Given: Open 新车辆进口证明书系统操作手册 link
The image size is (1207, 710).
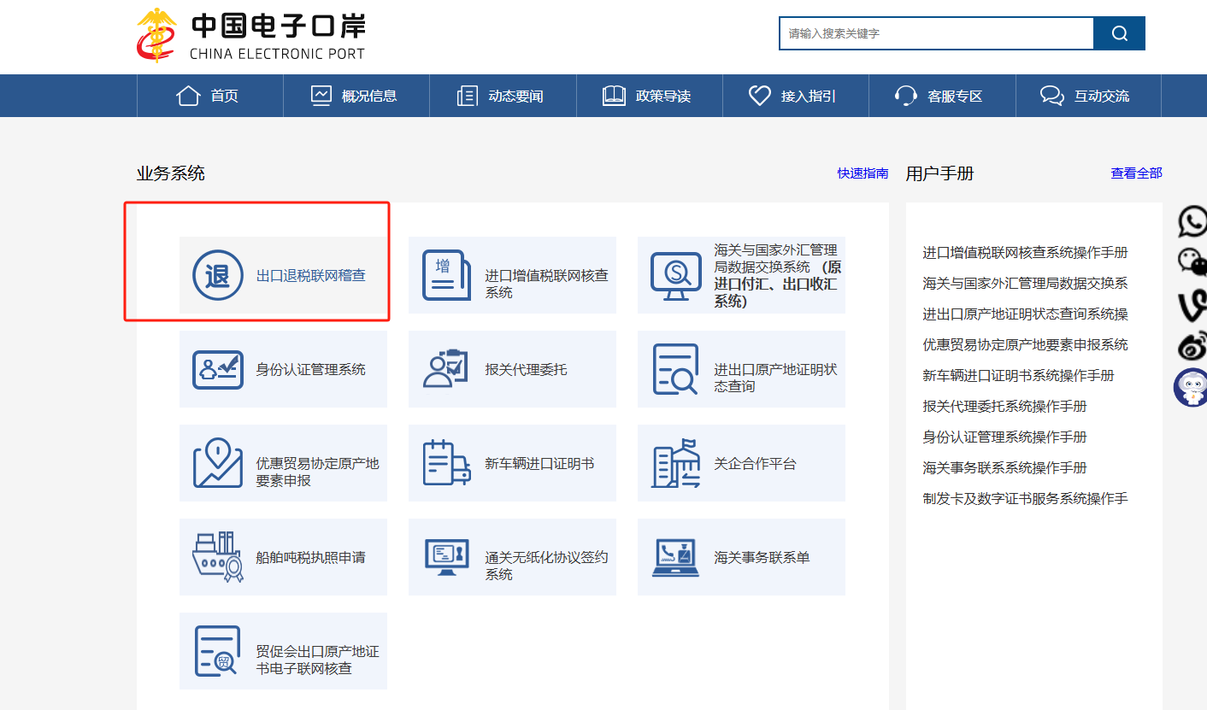Looking at the screenshot, I should pyautogui.click(x=1018, y=375).
